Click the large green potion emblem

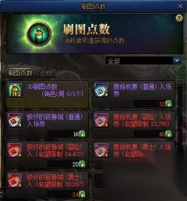click(x=39, y=34)
